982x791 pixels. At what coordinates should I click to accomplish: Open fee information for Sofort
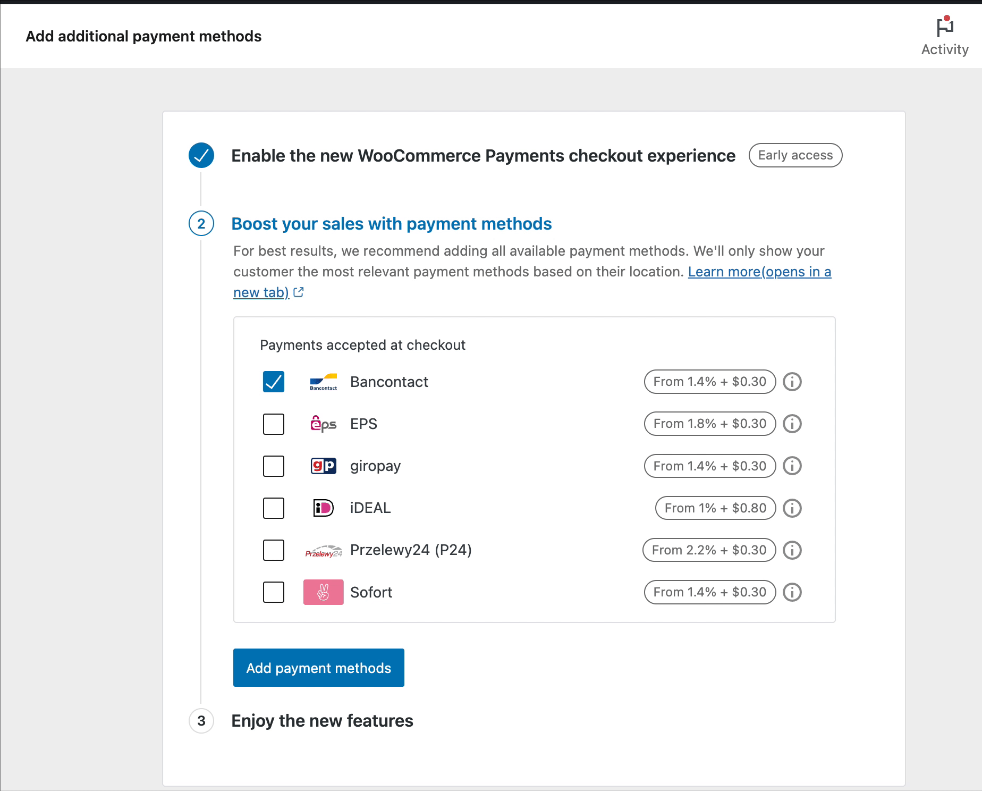792,592
